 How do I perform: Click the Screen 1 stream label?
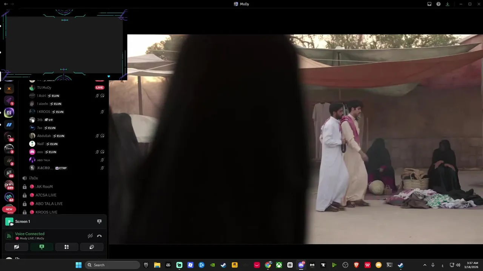(23, 222)
